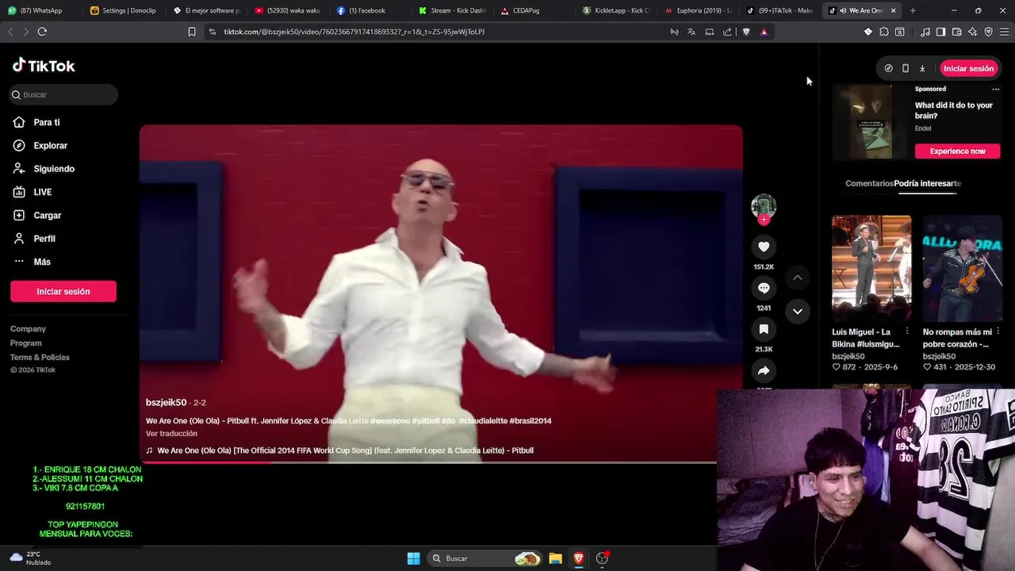Open TikTok coins icon in top bar
This screenshot has height=571, width=1015.
[888, 68]
